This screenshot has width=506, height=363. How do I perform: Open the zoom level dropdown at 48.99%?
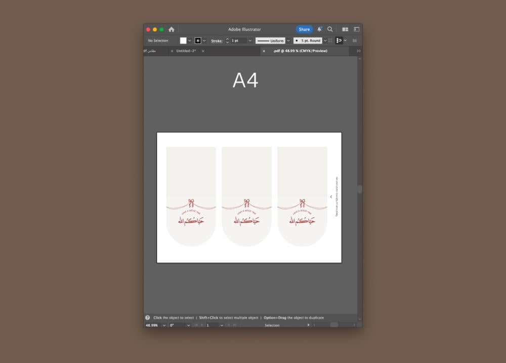[x=164, y=325]
